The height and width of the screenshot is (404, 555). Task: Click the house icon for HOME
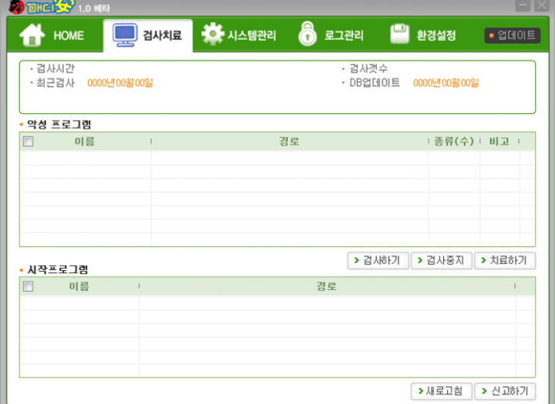pos(32,35)
